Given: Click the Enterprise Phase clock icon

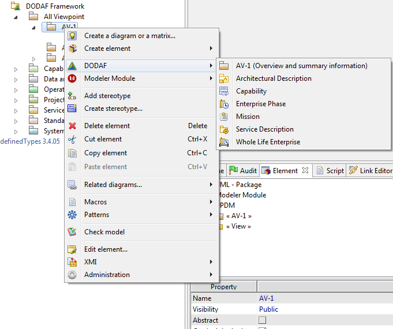Looking at the screenshot, I should tap(224, 104).
